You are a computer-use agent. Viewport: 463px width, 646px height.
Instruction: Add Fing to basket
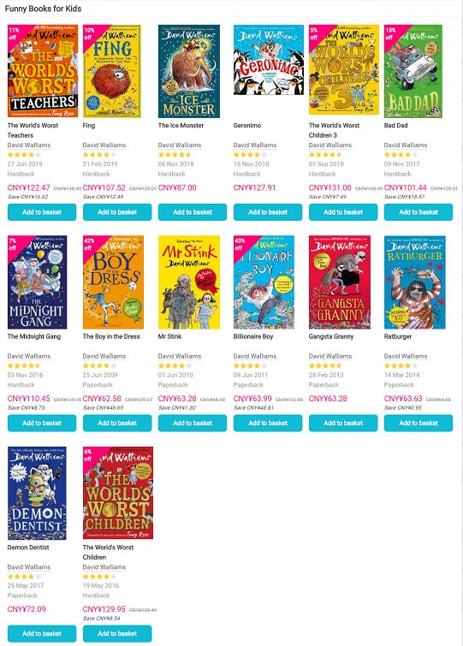point(117,212)
